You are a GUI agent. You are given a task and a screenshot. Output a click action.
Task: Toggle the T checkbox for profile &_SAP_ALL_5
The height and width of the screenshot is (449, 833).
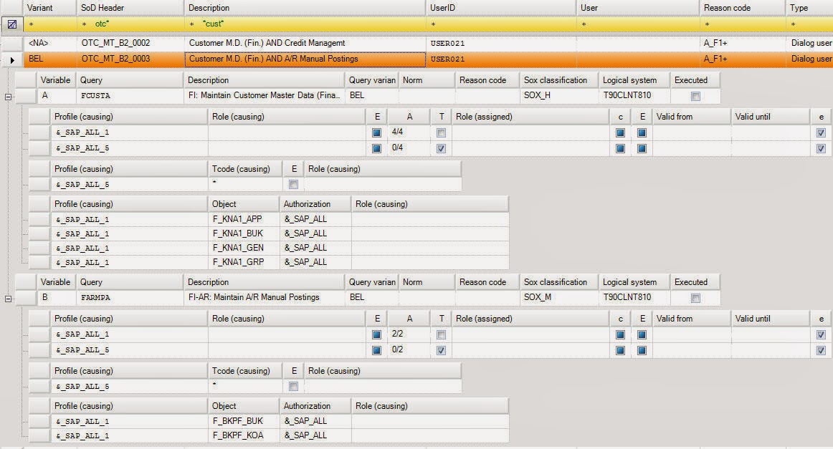tap(439, 148)
